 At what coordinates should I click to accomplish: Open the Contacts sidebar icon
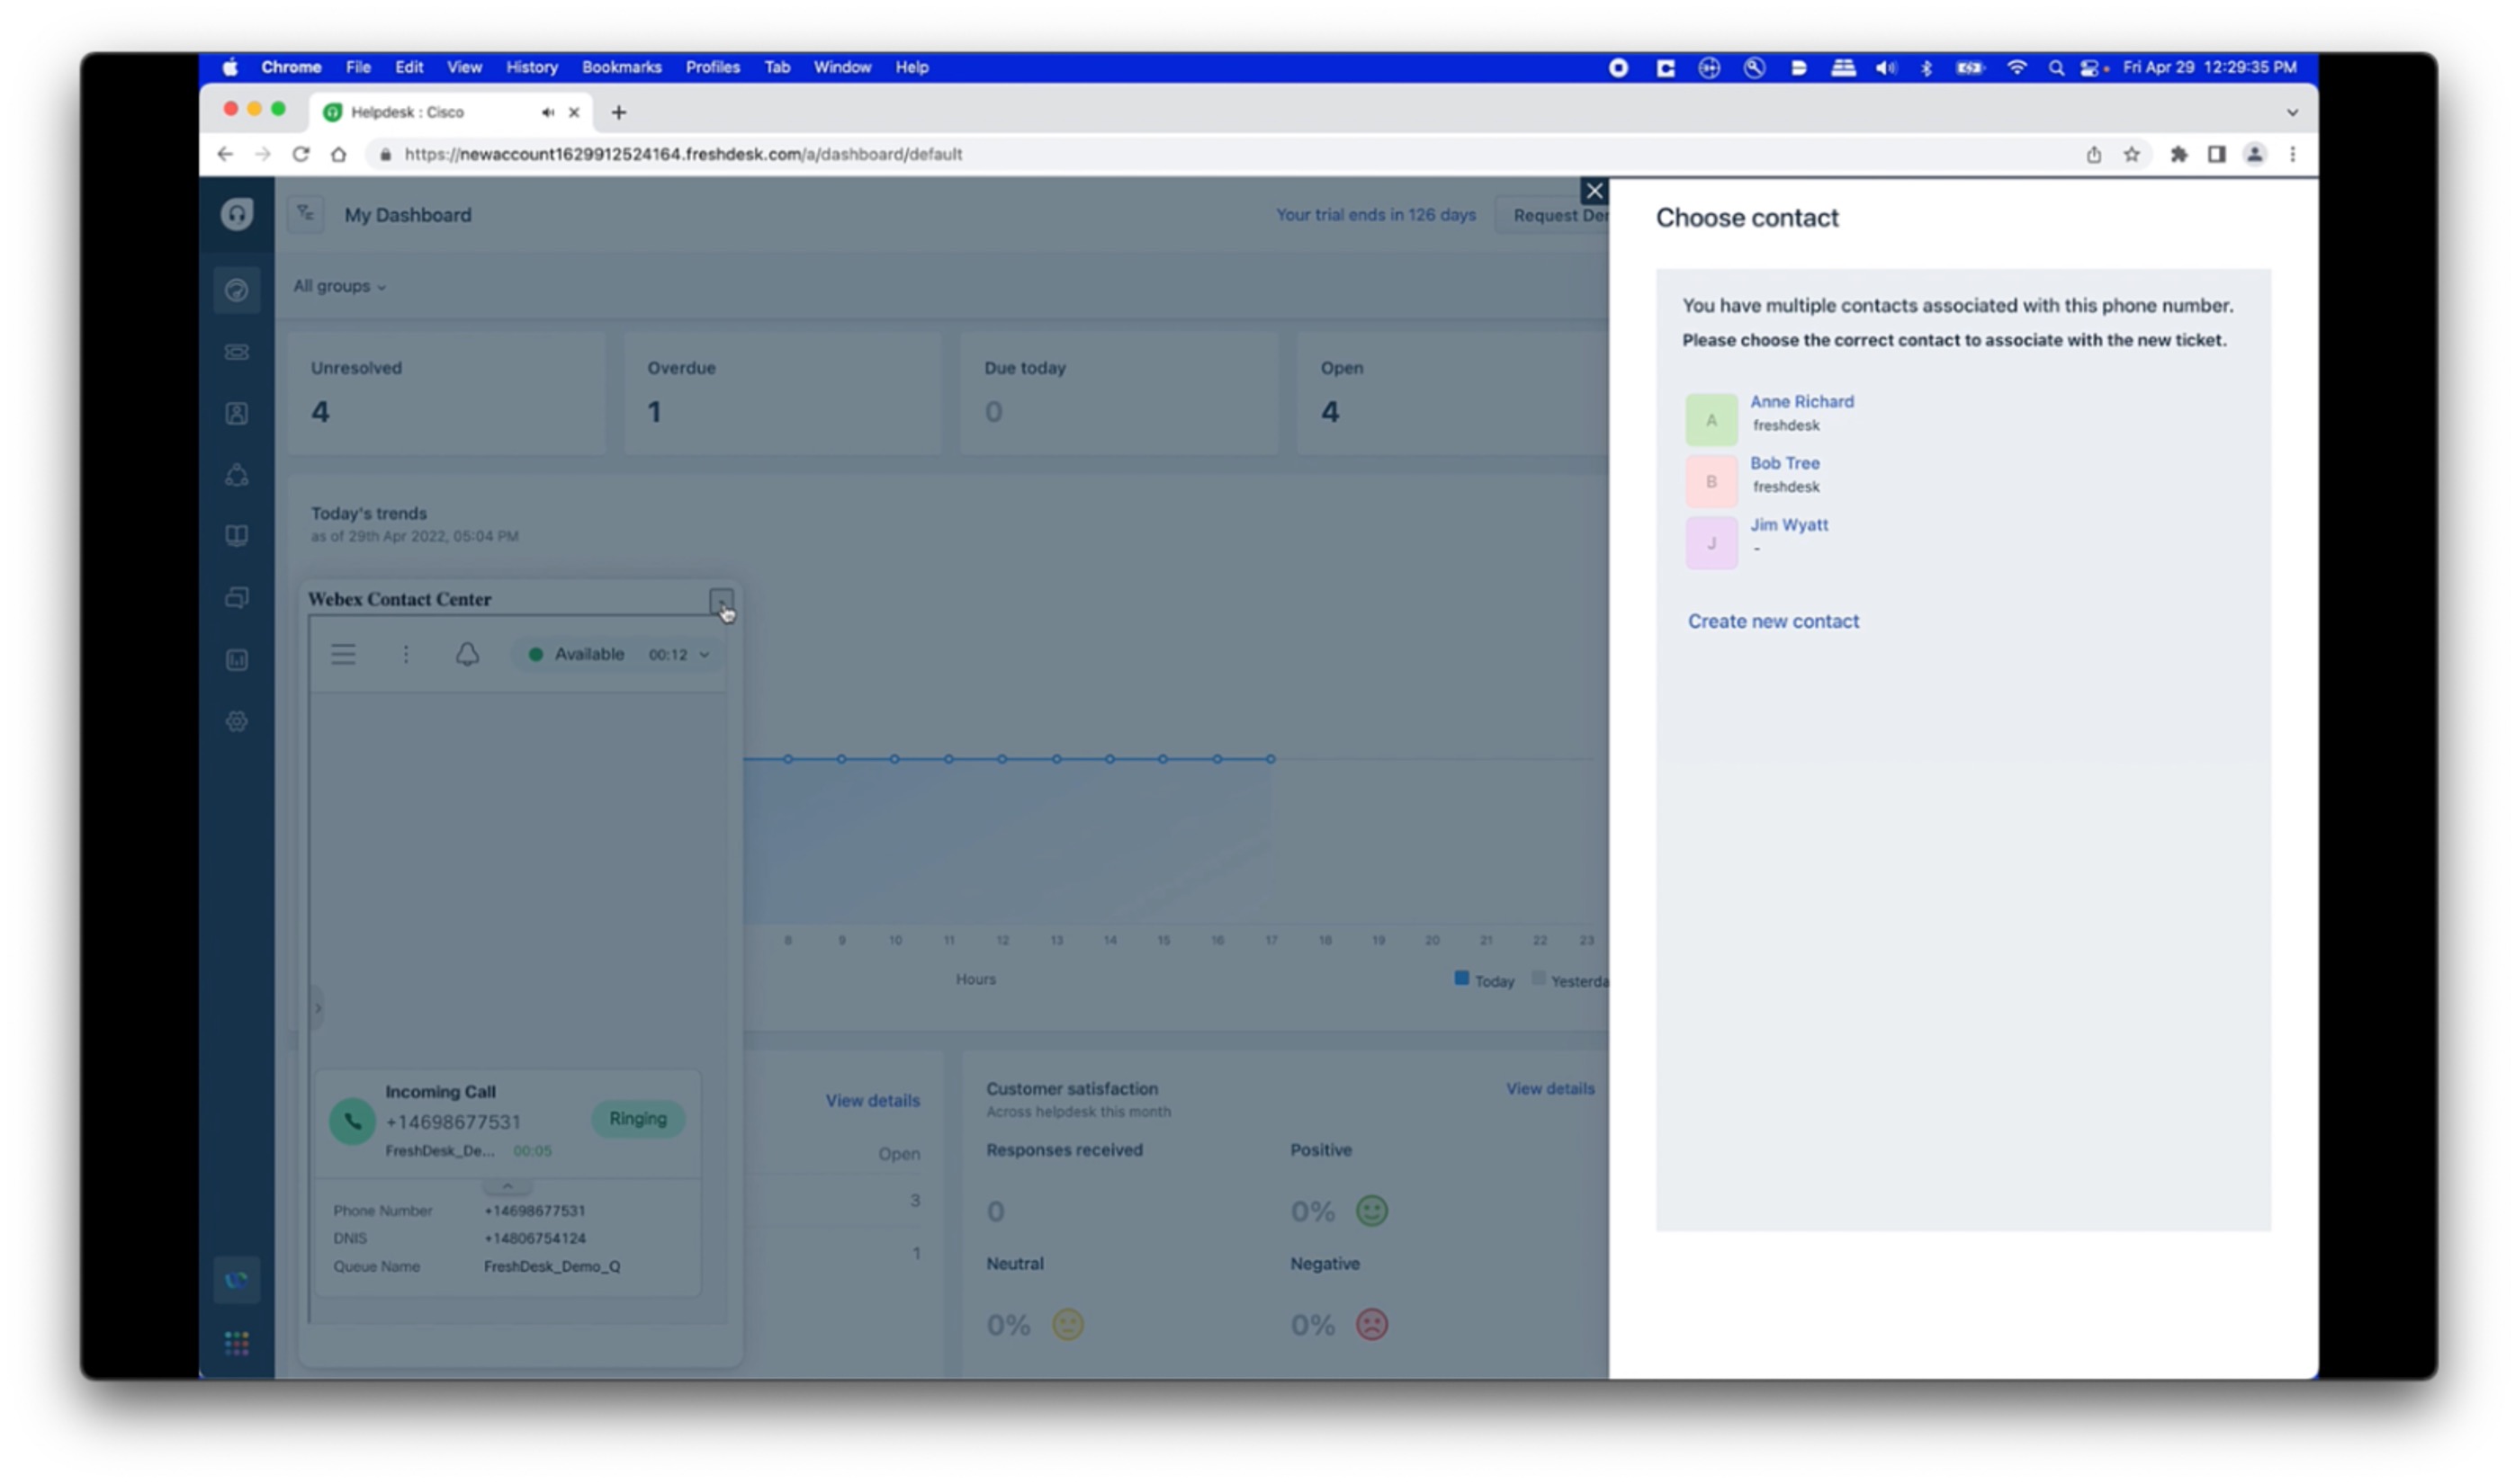[x=237, y=414]
